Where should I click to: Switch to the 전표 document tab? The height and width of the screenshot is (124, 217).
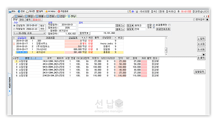click(x=50, y=16)
